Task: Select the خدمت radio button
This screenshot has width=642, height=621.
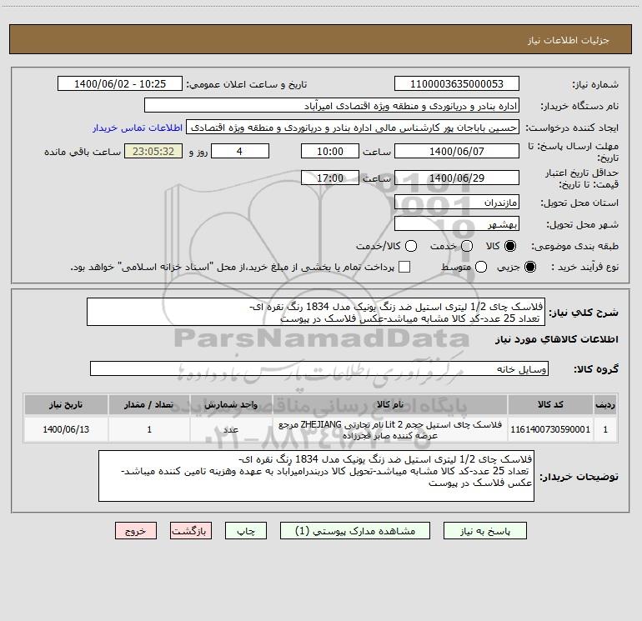Action: point(467,246)
